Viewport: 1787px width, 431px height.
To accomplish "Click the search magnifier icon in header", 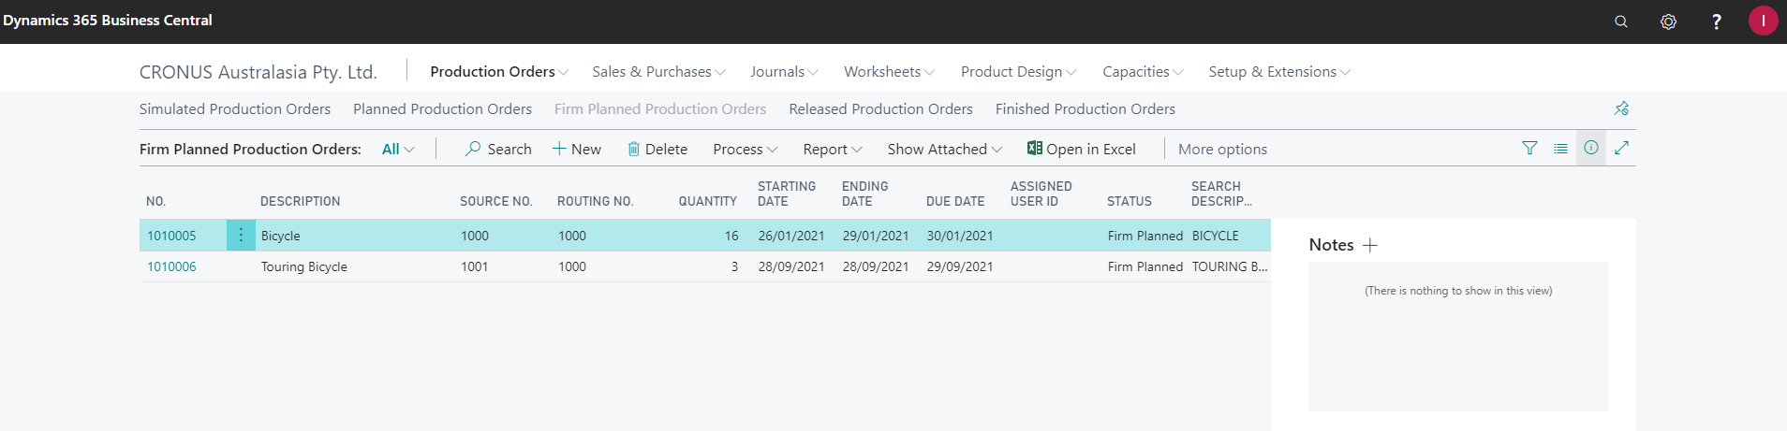I will click(1621, 22).
